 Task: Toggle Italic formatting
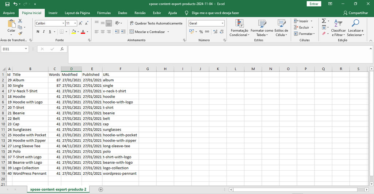click(44, 32)
